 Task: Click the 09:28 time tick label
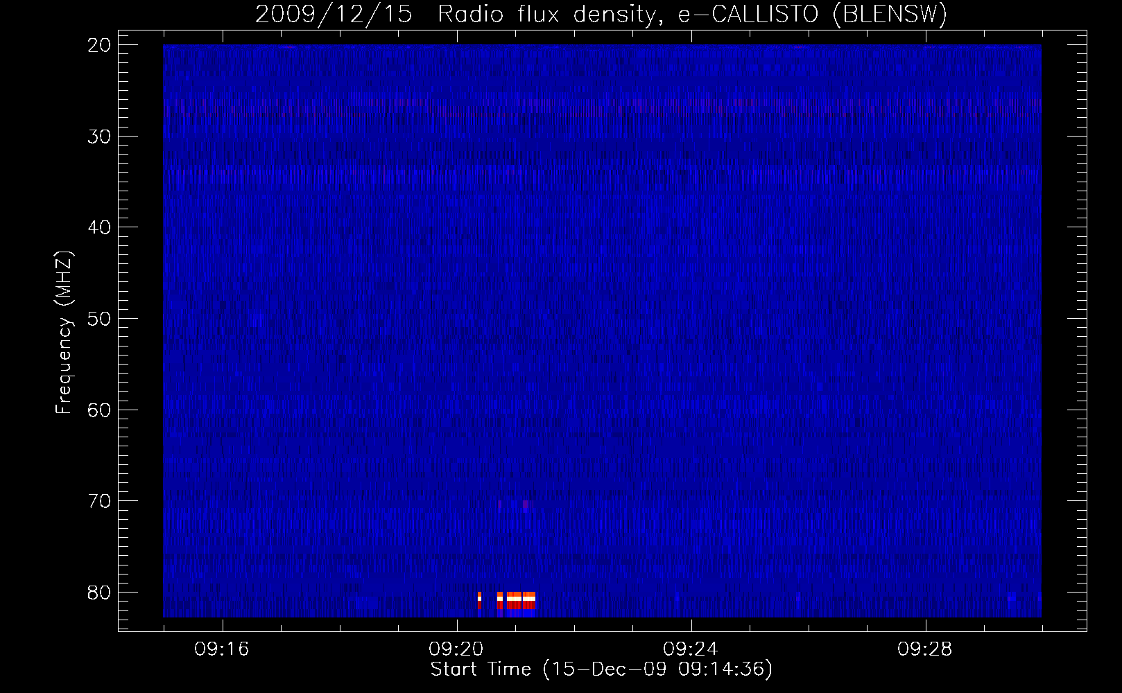click(x=925, y=649)
